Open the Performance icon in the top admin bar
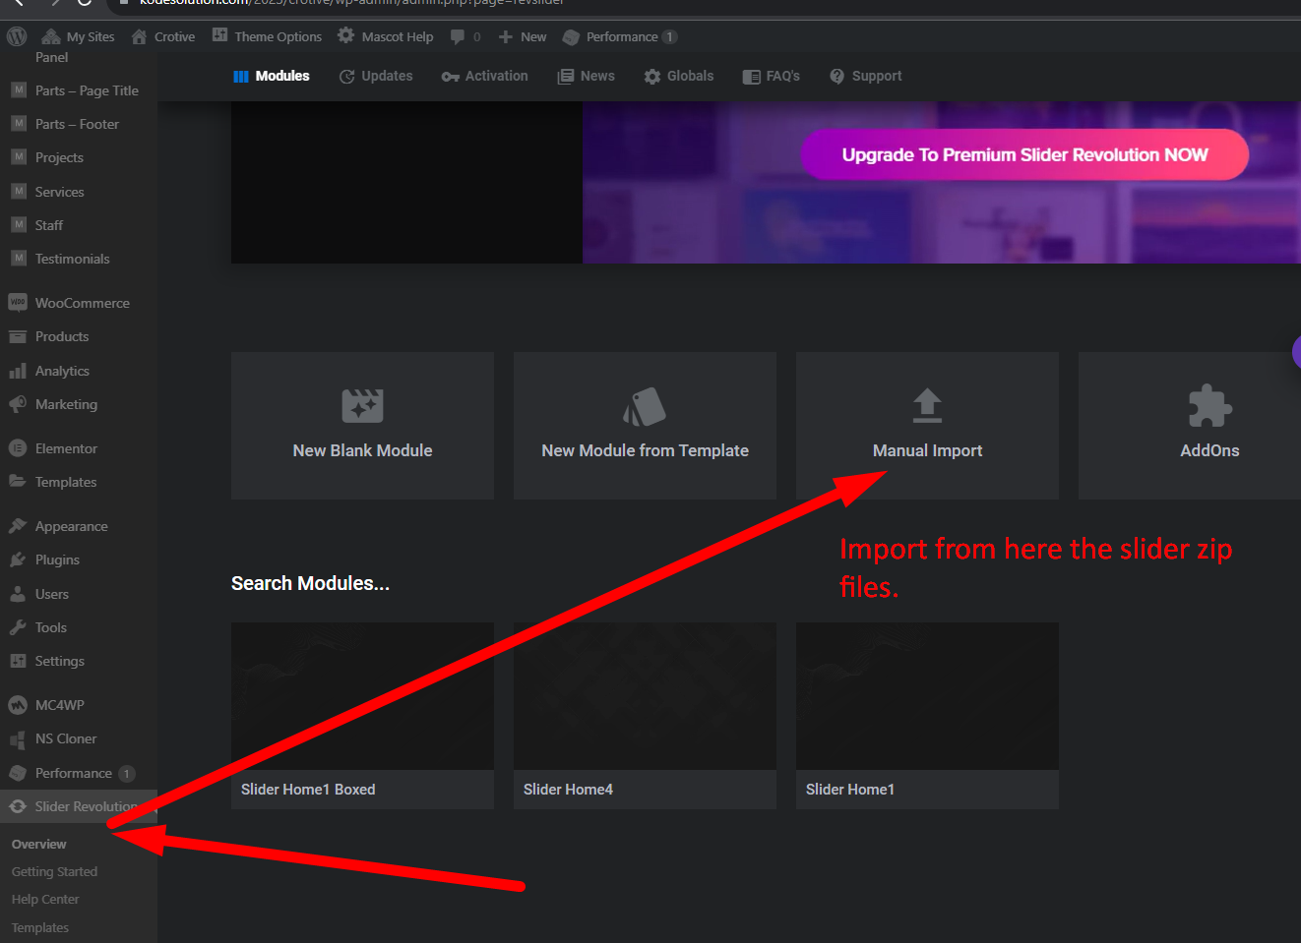The height and width of the screenshot is (943, 1301). coord(571,37)
